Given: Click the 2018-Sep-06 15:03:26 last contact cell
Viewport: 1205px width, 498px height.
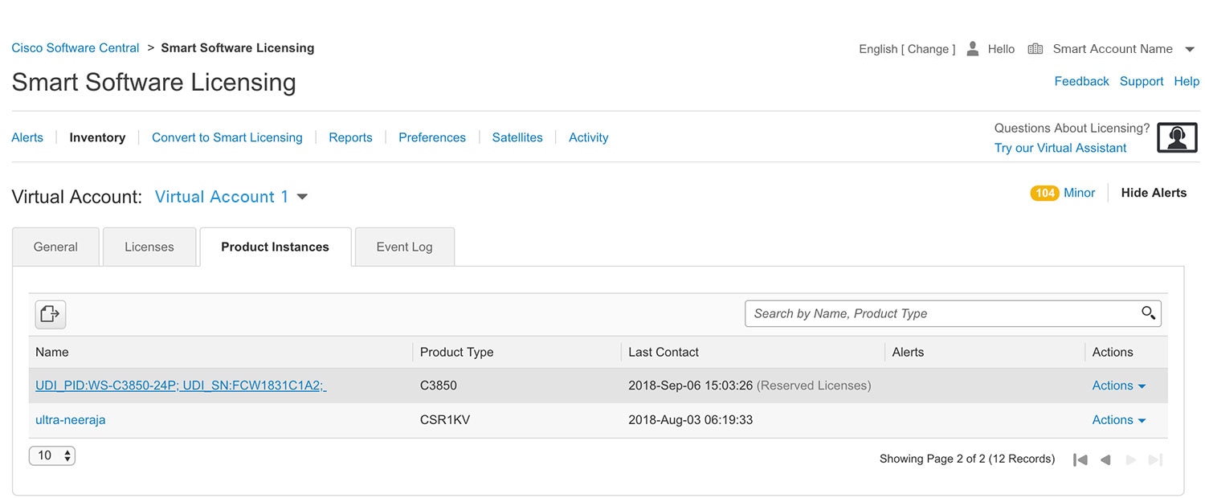Looking at the screenshot, I should (691, 386).
